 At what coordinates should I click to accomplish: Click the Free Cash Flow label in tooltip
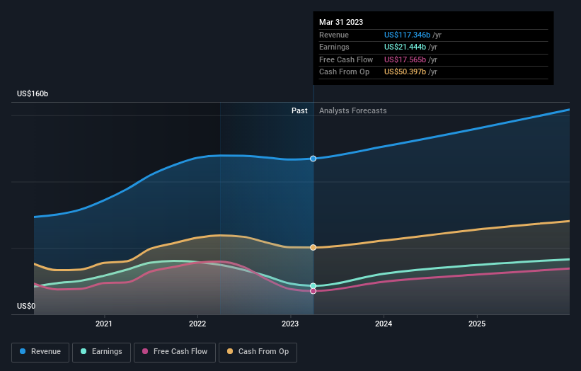coord(346,59)
